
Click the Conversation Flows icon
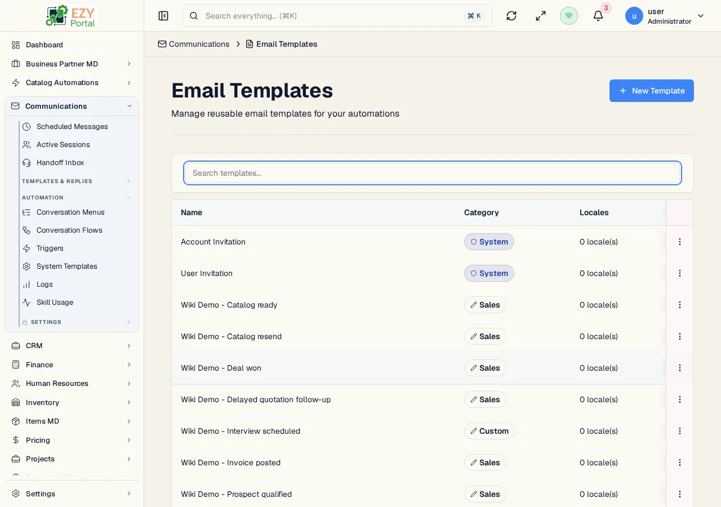pyautogui.click(x=26, y=230)
